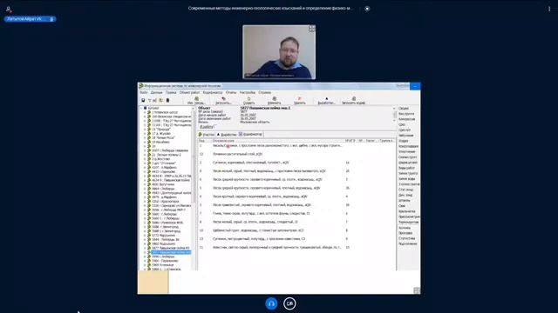558x313 pixels.
Task: Click the funnel filter icon in small toolbar
Action: (x=149, y=101)
